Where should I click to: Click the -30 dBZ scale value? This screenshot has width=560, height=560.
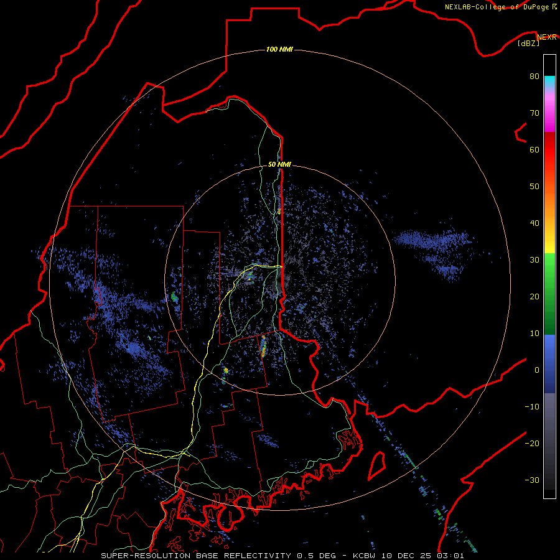(x=532, y=480)
